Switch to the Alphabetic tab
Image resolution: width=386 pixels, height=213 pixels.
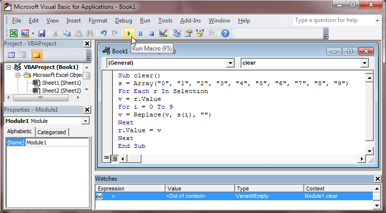pyautogui.click(x=20, y=131)
